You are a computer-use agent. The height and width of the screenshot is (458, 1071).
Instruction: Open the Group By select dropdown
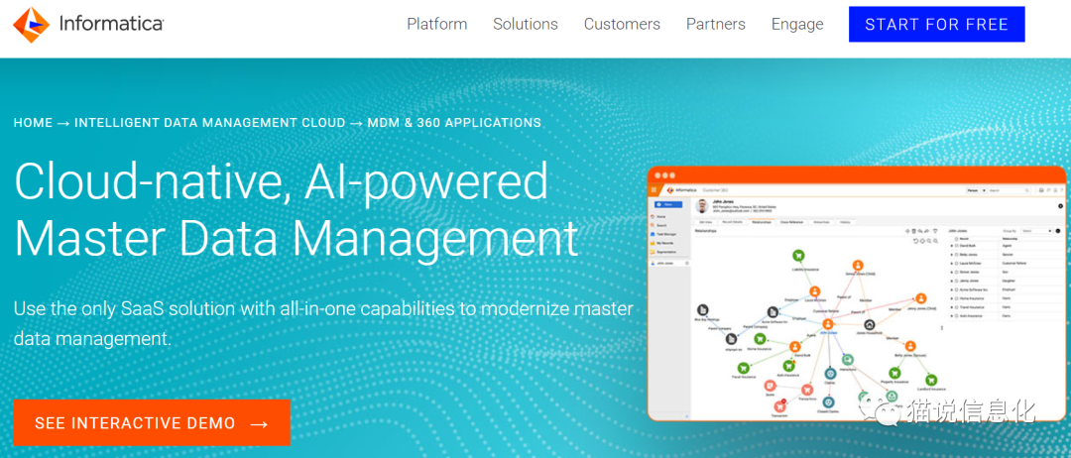pyautogui.click(x=1034, y=230)
